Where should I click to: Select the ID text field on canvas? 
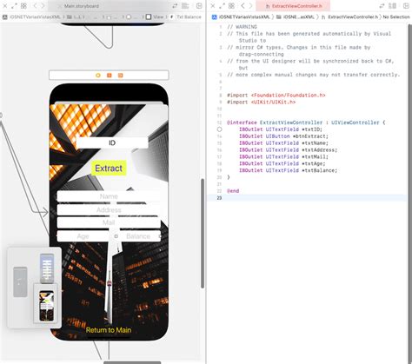click(112, 142)
